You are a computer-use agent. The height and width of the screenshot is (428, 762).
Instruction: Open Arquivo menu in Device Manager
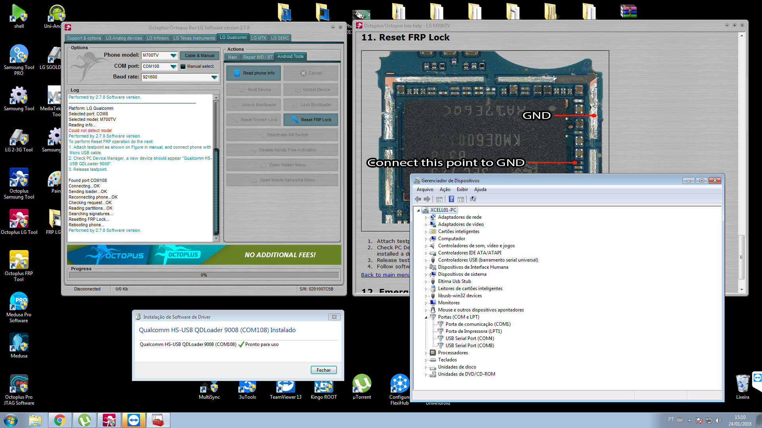click(x=425, y=189)
